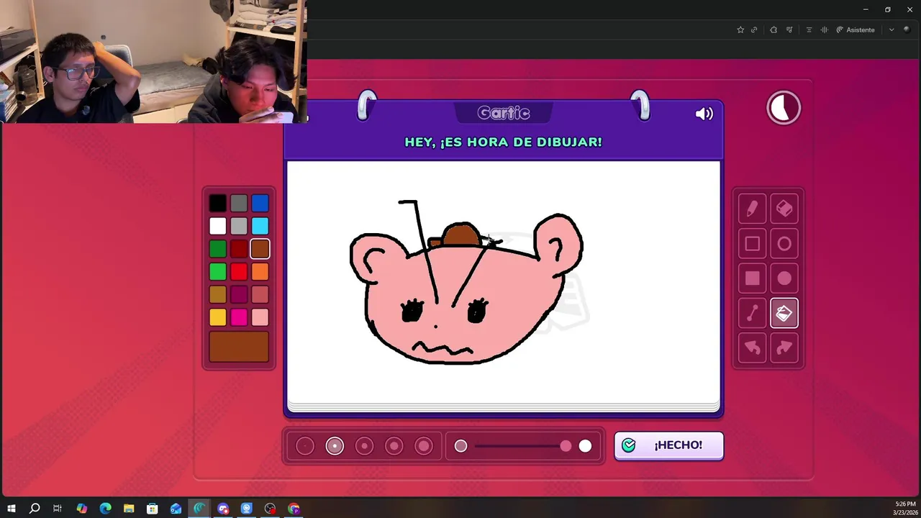Pick the dark magenta color swatch
Screen dimensions: 921x518
[239, 294]
